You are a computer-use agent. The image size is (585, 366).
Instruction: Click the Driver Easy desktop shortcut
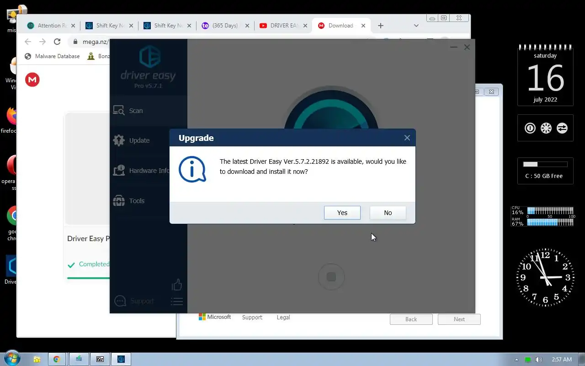[11, 270]
